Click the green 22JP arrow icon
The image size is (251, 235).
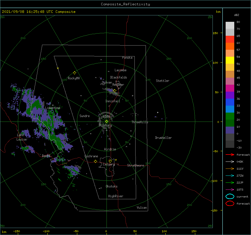tap(230, 182)
